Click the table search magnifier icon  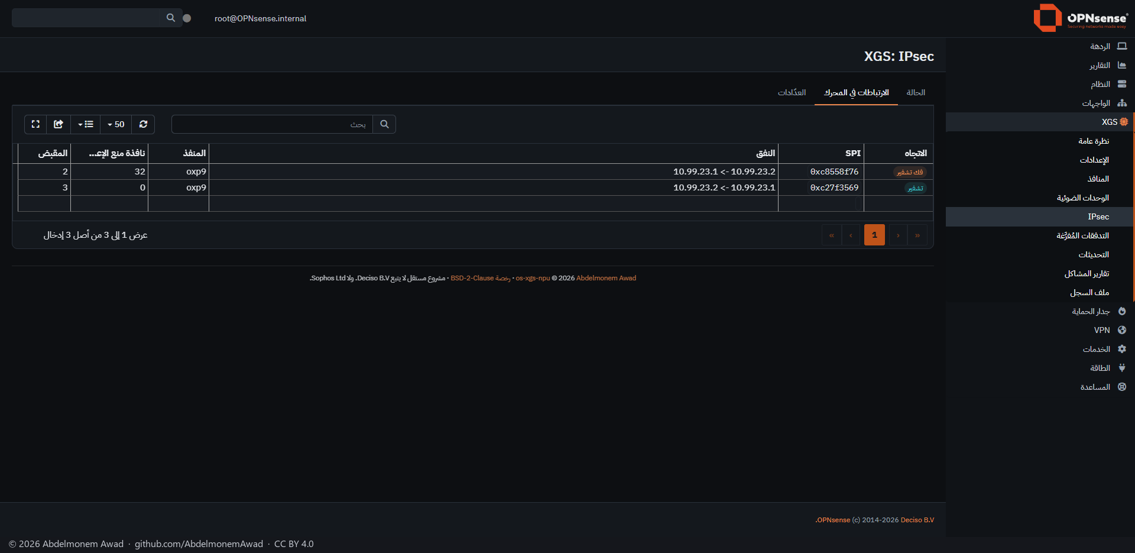point(384,124)
